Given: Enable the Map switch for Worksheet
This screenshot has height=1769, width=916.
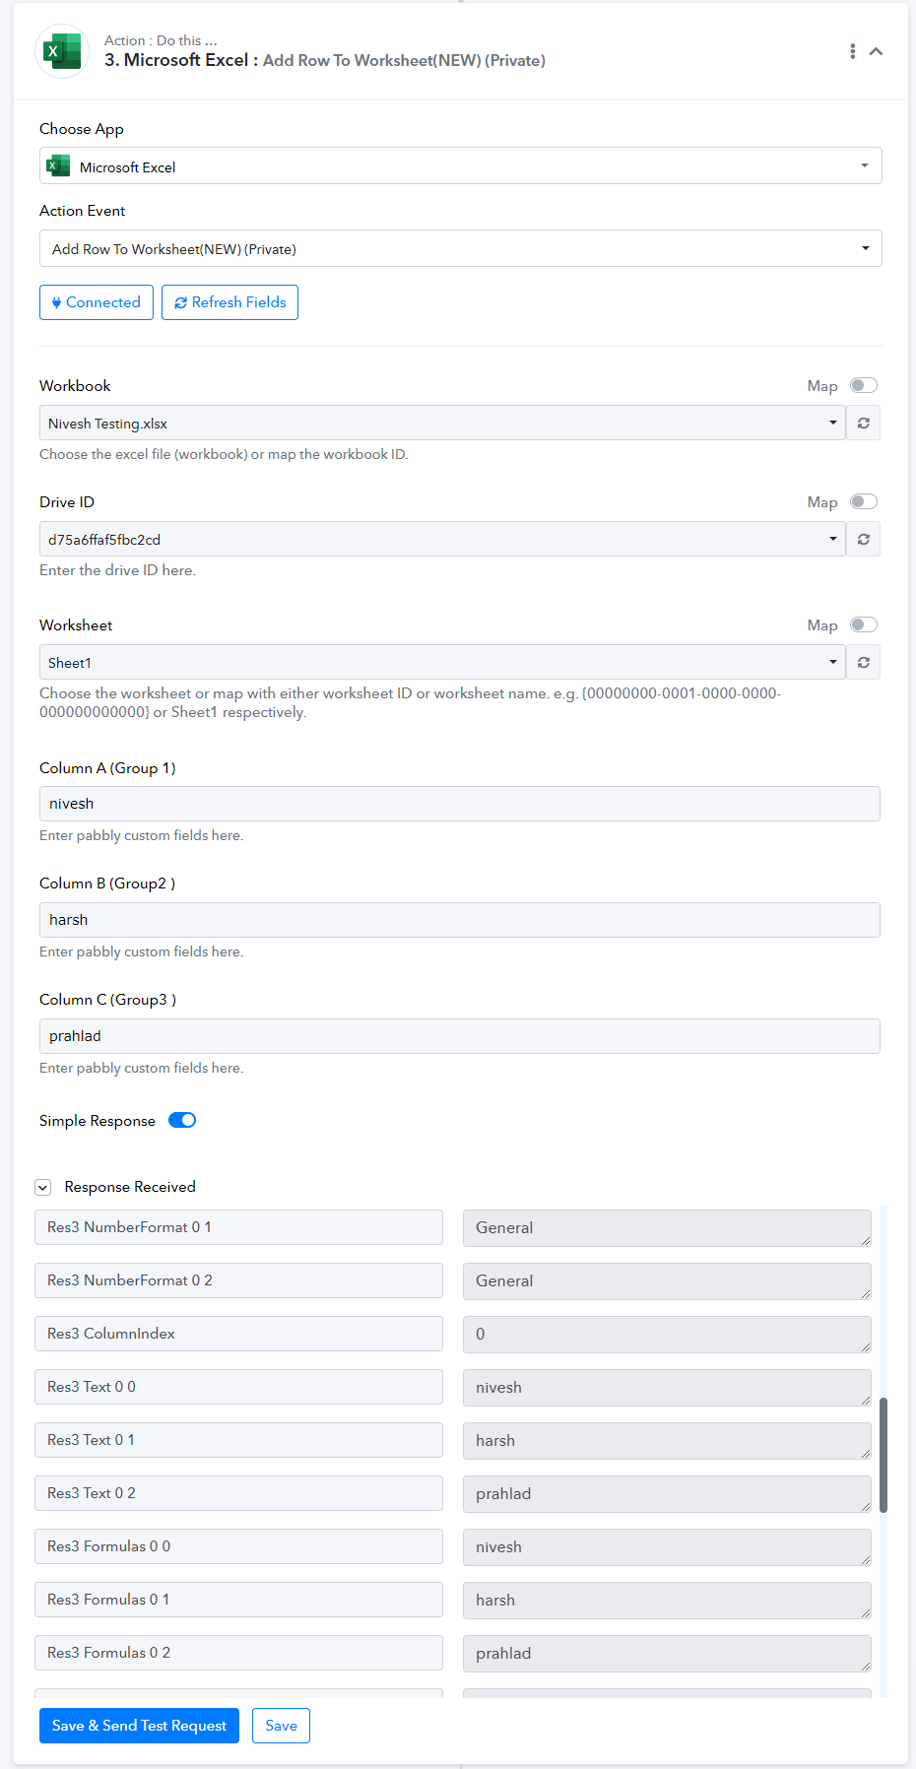Looking at the screenshot, I should click(x=864, y=624).
